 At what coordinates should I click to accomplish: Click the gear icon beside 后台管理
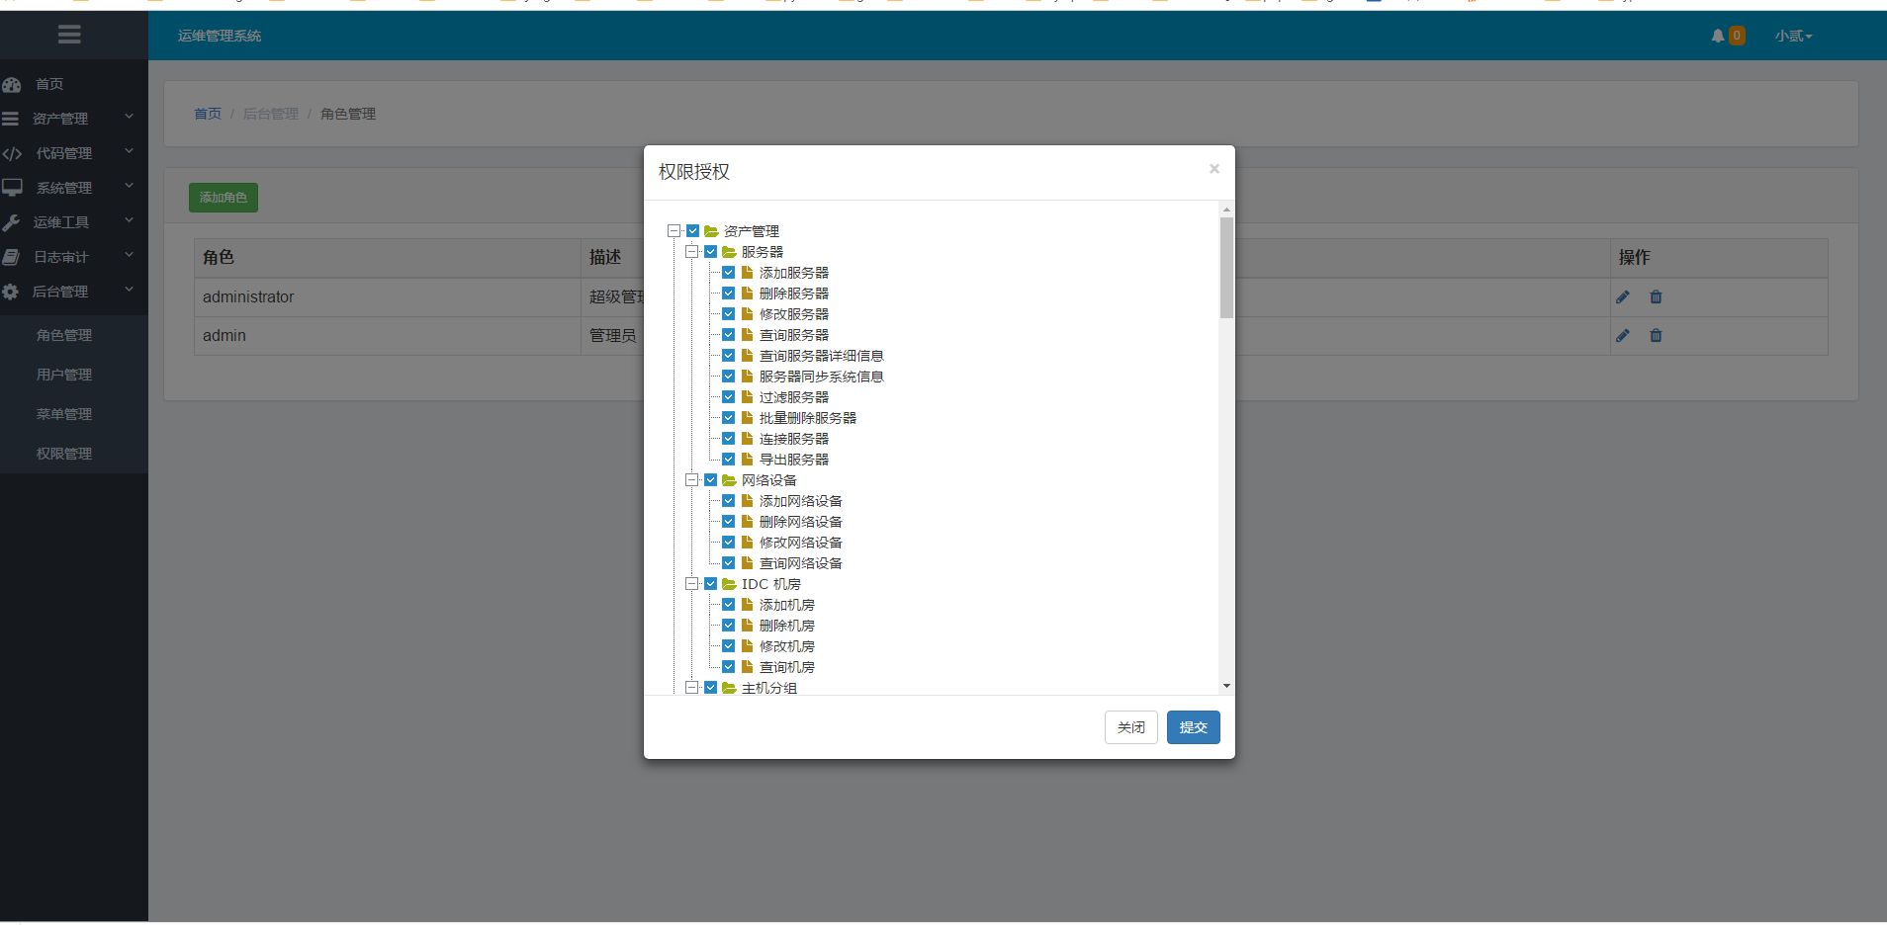[x=10, y=292]
